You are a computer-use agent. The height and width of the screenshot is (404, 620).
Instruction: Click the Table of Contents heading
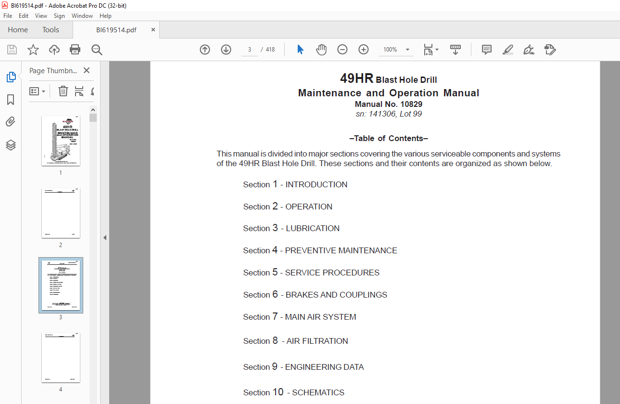click(389, 138)
